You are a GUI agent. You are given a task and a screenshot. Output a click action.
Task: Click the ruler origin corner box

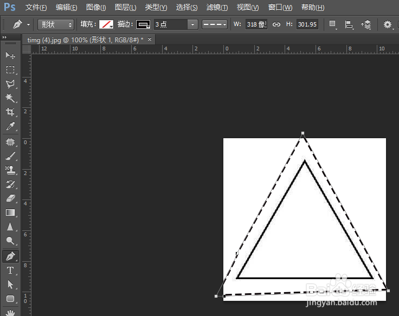point(27,49)
